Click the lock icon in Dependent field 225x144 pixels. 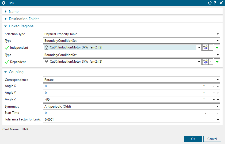(x=47, y=62)
